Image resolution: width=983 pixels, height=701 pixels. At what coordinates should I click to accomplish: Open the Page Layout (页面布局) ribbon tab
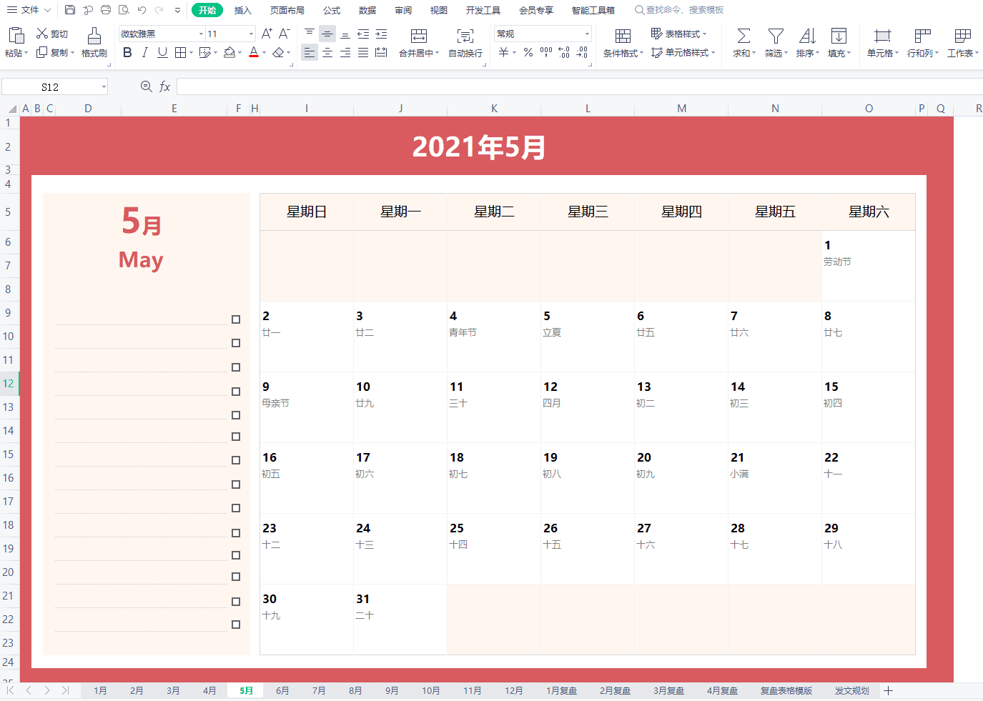(x=287, y=10)
